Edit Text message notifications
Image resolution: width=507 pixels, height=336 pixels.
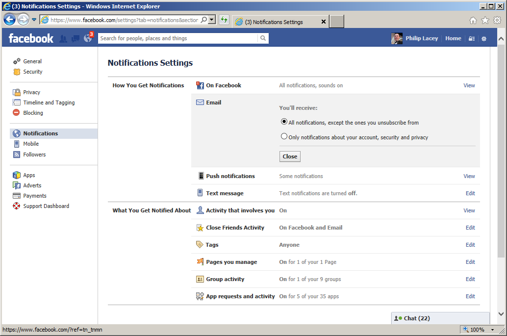click(x=470, y=193)
